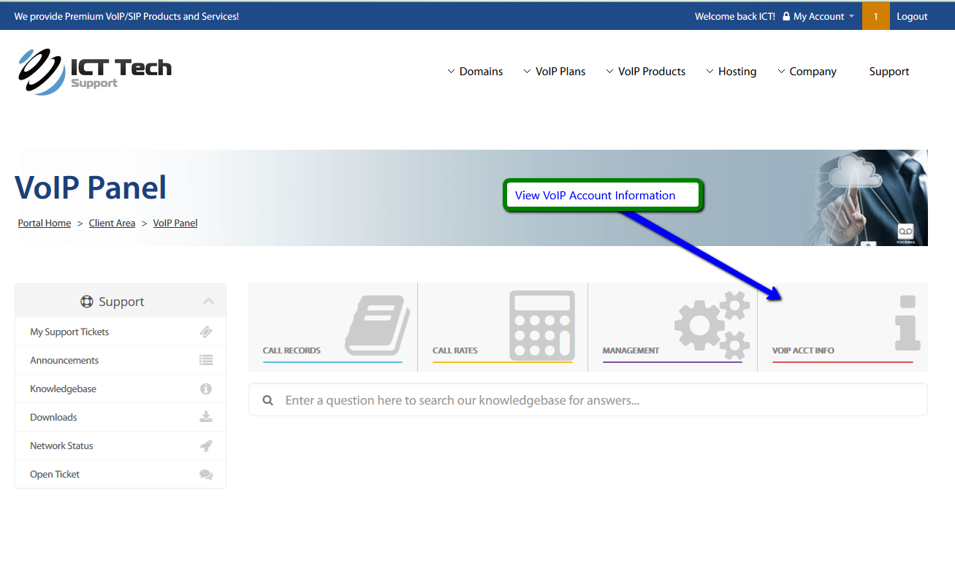
Task: Click the download icon beside Downloads
Action: coord(206,418)
